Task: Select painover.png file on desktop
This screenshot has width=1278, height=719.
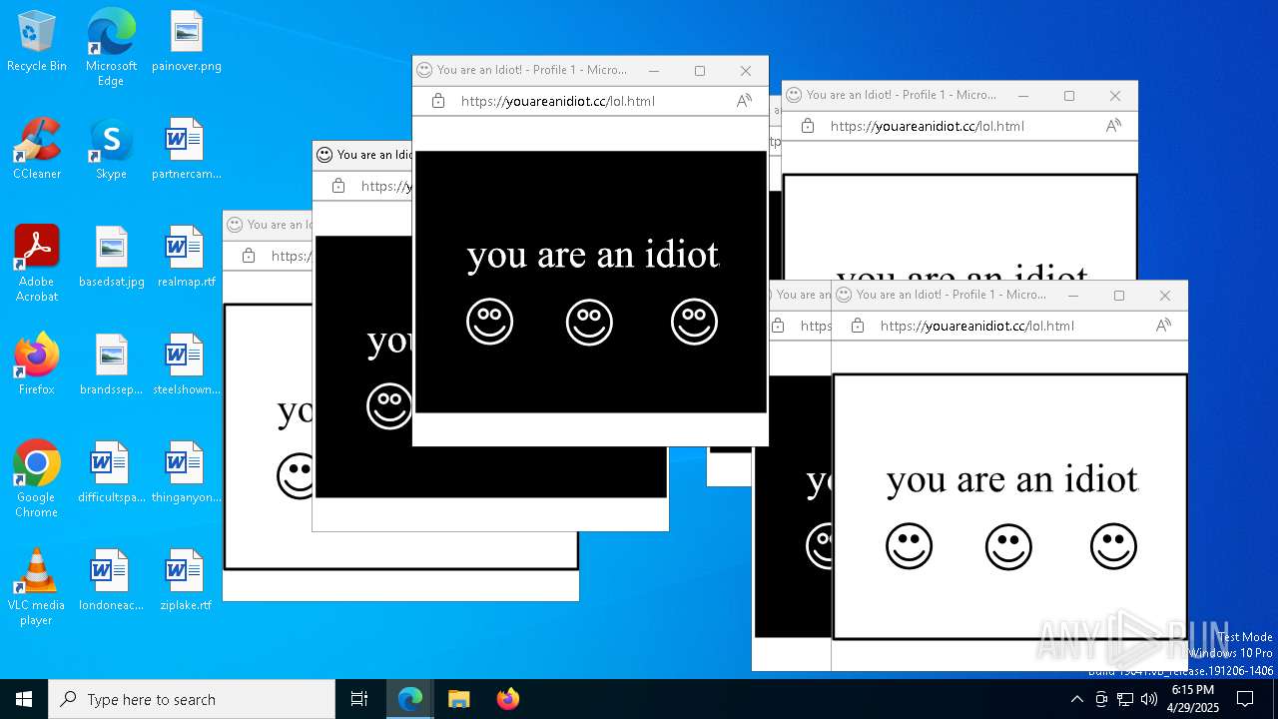Action: (x=186, y=41)
